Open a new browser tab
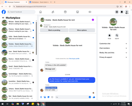This screenshot has height=106, width=132. pyautogui.click(x=55, y=2)
